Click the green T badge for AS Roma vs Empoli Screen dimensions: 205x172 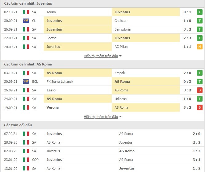coord(200,73)
